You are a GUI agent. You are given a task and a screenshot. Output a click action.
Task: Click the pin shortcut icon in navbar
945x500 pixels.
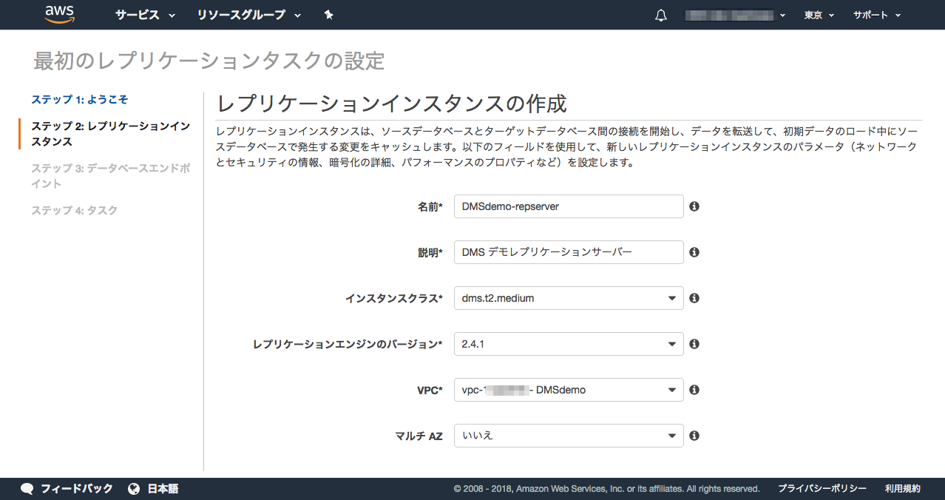(x=329, y=15)
